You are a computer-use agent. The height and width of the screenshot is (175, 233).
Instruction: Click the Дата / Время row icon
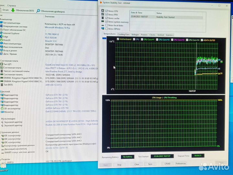click(x=2, y=54)
